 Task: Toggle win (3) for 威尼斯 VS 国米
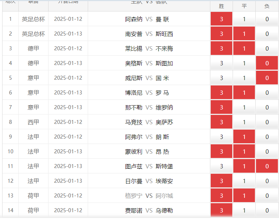tap(221, 78)
